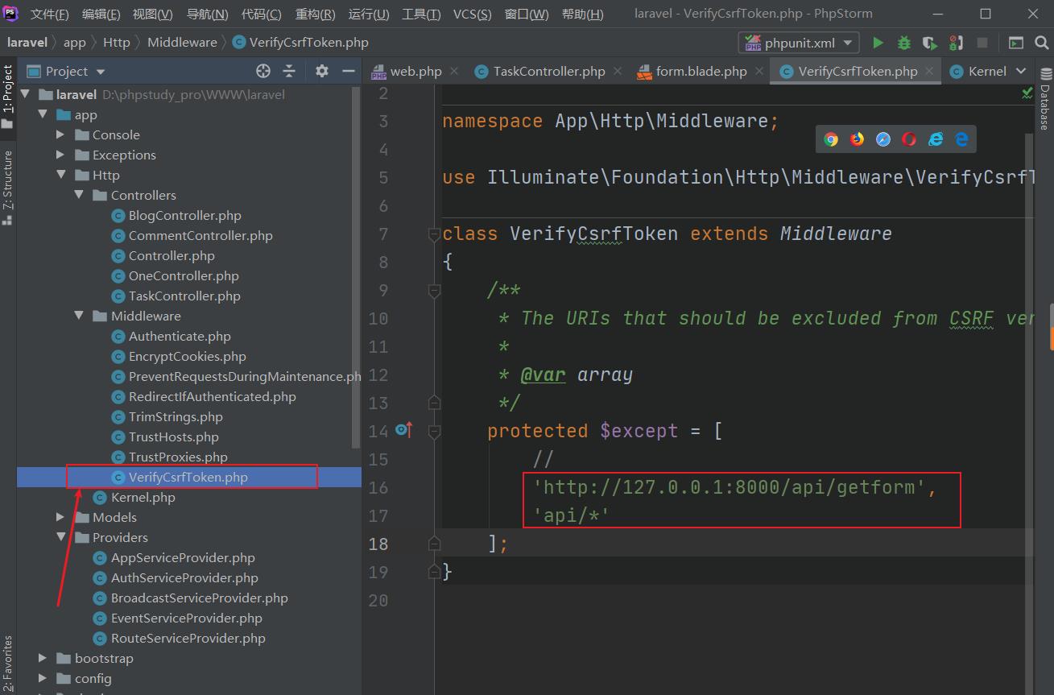Click locate-file target icon in Project panel

click(x=262, y=71)
